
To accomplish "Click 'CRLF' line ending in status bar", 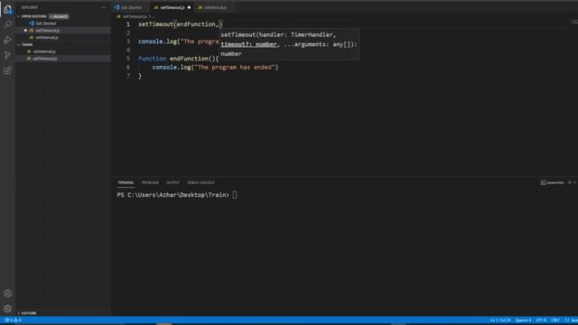I will click(x=555, y=320).
